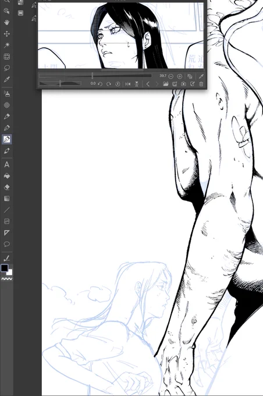Viewport: 263px width, 396px height.
Task: Select the Brush tool above the active pen
Action: (x=7, y=128)
